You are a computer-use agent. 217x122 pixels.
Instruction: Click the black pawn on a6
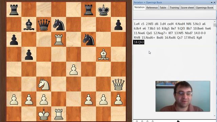click(x=14, y=40)
